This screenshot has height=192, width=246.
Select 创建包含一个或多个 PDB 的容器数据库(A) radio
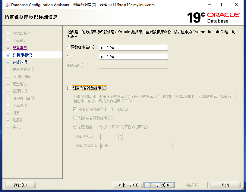75,127
